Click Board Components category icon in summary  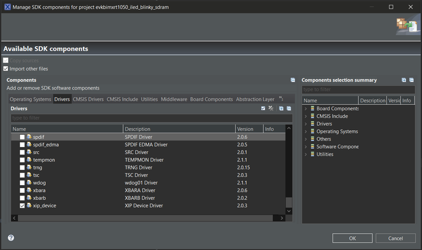[x=312, y=108]
